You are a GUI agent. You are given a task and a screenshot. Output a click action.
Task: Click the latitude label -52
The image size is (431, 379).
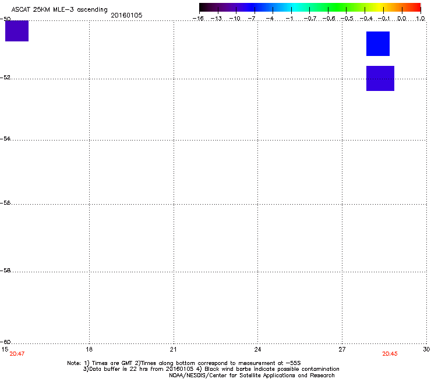point(5,78)
